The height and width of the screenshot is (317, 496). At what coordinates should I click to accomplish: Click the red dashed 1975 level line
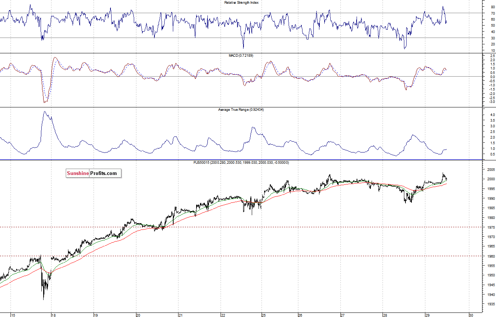pos(240,227)
